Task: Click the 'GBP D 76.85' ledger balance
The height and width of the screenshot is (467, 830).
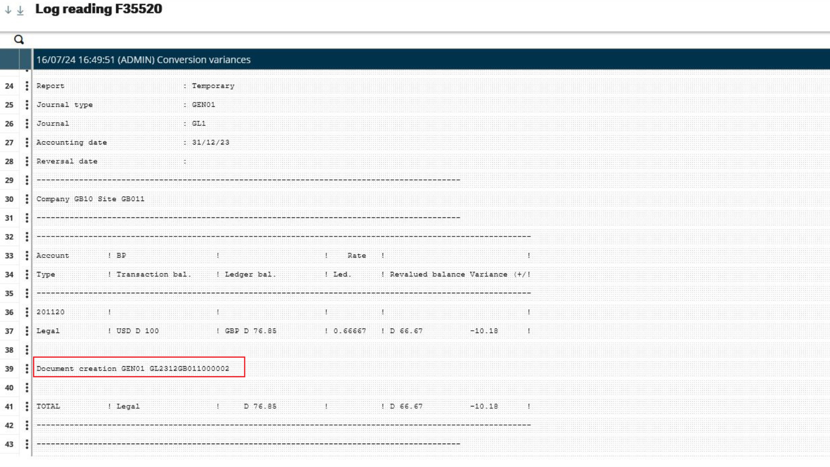Action: tap(250, 331)
